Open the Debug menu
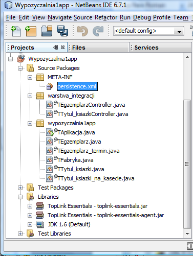Viewport: 193px width, 256px height. point(142,17)
